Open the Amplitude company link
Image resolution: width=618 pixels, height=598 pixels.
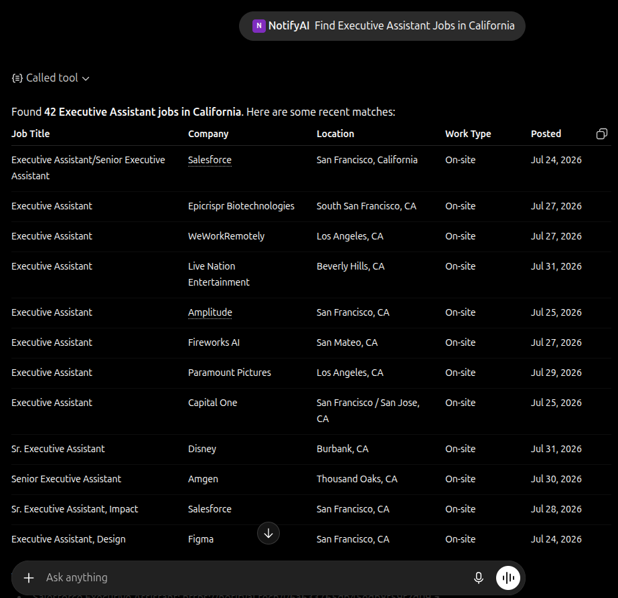210,312
